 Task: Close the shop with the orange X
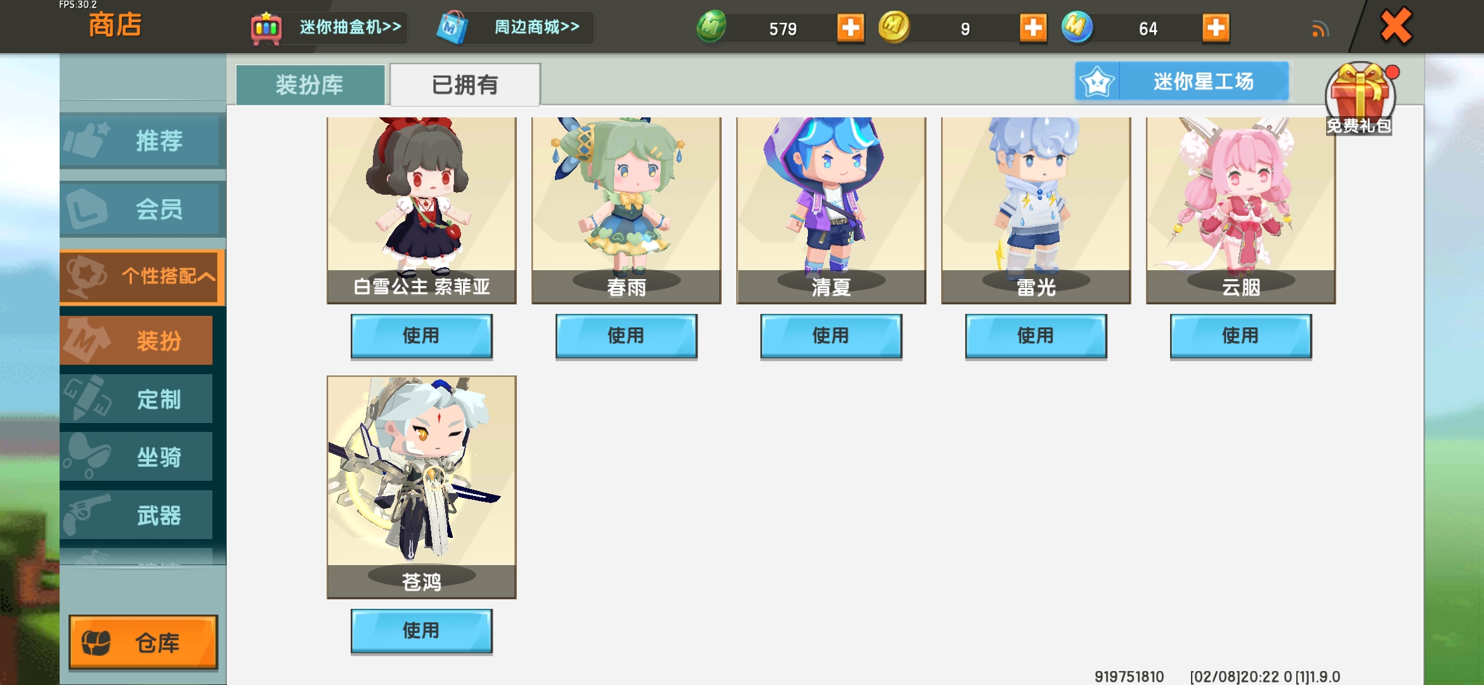point(1396,27)
